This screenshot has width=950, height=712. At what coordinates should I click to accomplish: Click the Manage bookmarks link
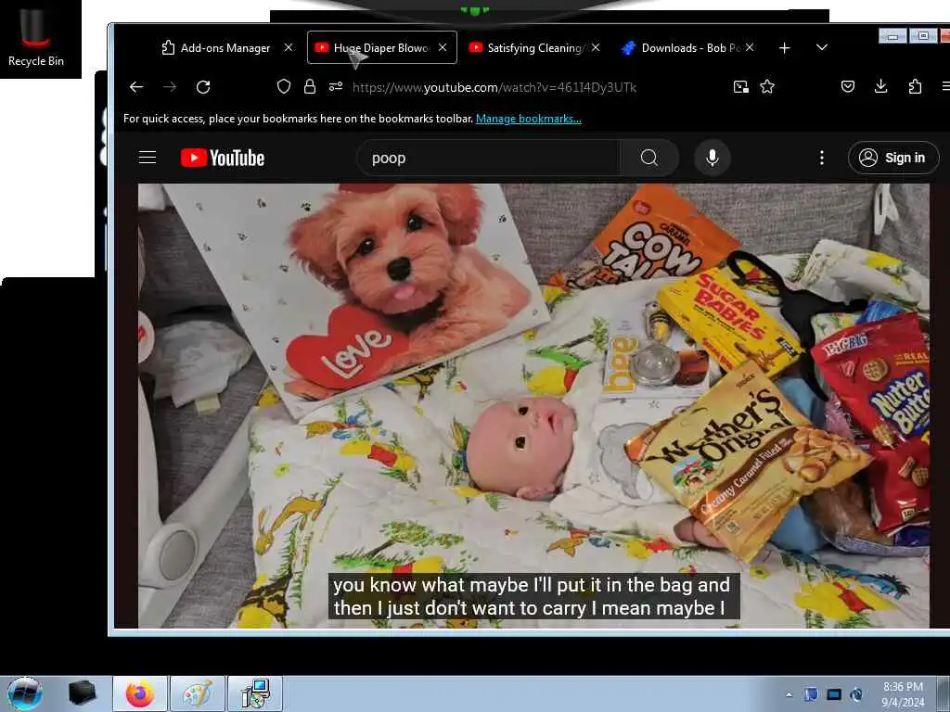click(528, 119)
